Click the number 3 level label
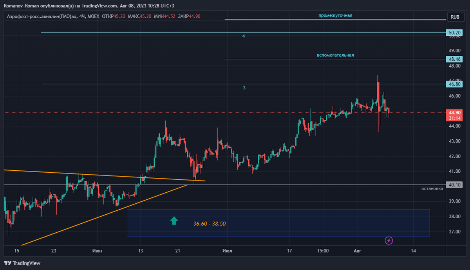The image size is (470, 270). (x=244, y=88)
